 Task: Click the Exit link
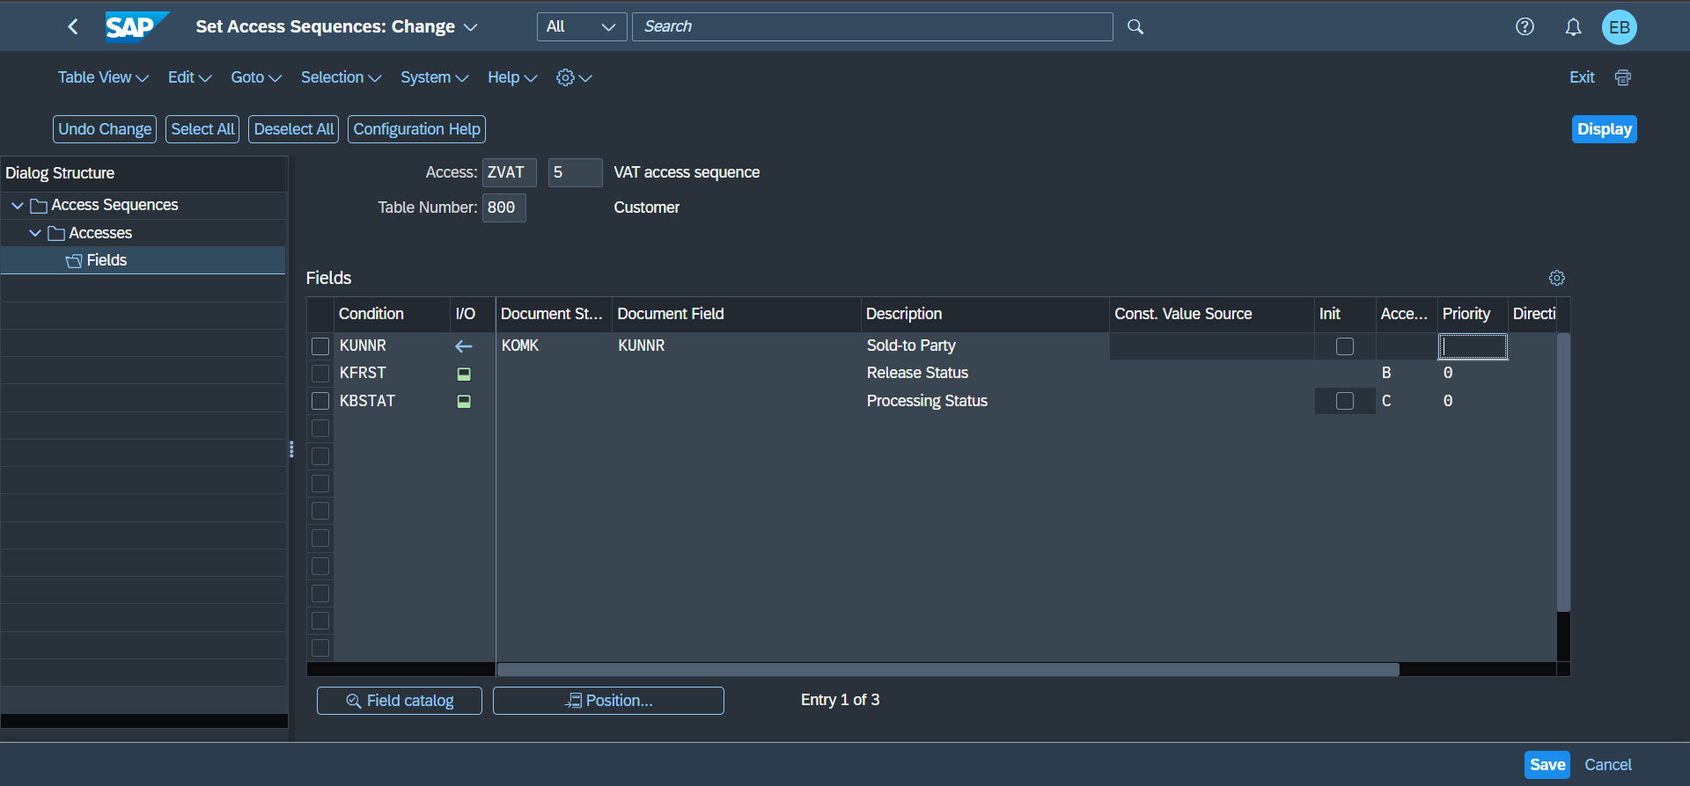pyautogui.click(x=1582, y=77)
